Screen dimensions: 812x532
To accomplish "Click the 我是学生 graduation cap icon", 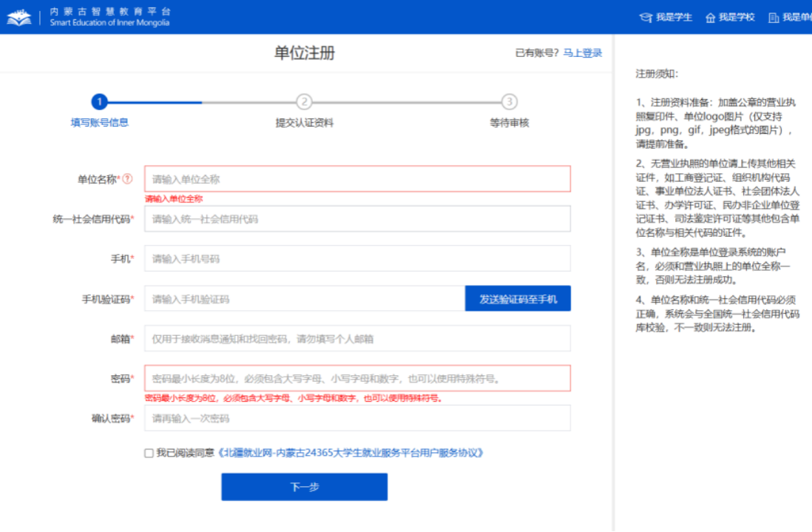I will 646,17.
